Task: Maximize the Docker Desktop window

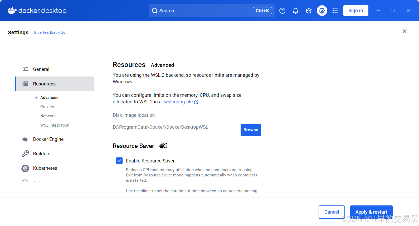Action: (x=393, y=11)
